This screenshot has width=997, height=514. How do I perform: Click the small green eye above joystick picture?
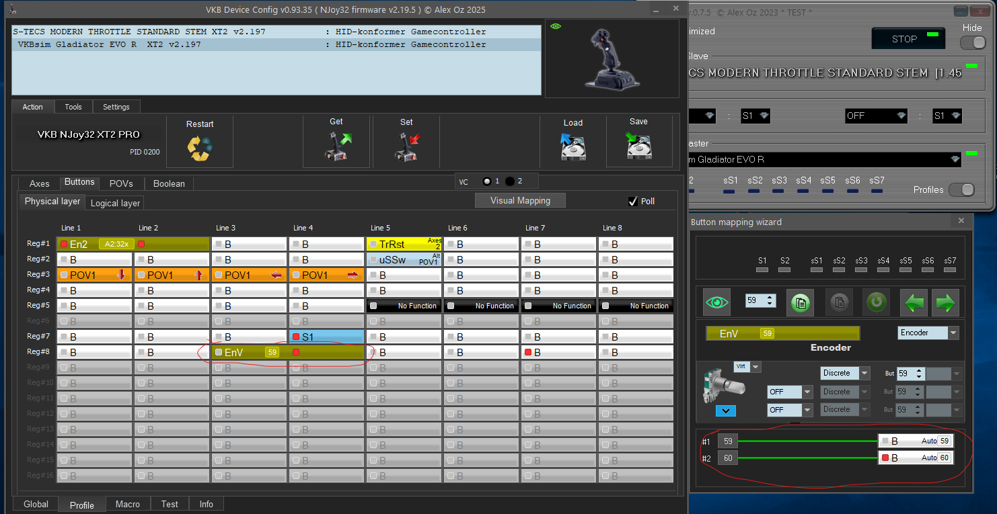pos(555,27)
